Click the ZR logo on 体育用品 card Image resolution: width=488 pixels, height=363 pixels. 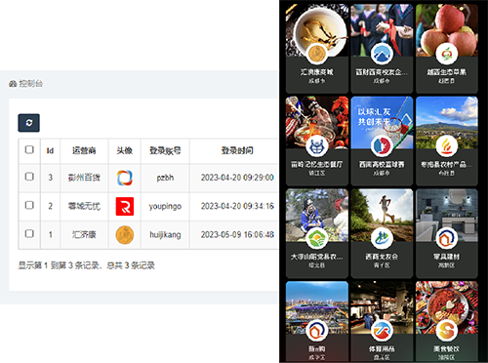(382, 331)
